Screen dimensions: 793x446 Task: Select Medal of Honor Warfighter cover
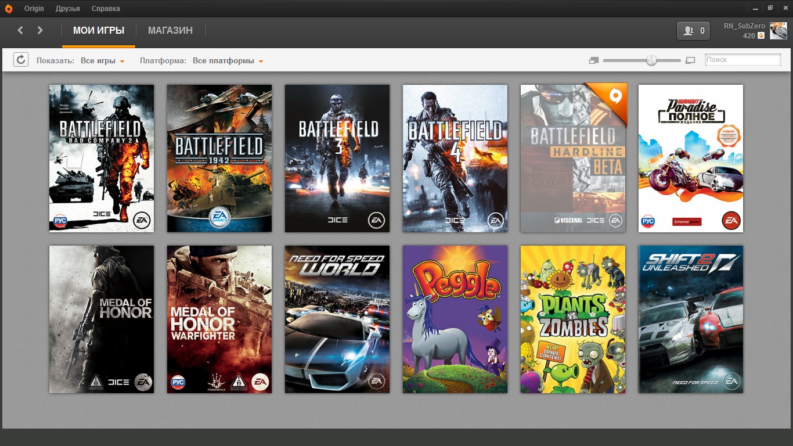tap(219, 319)
